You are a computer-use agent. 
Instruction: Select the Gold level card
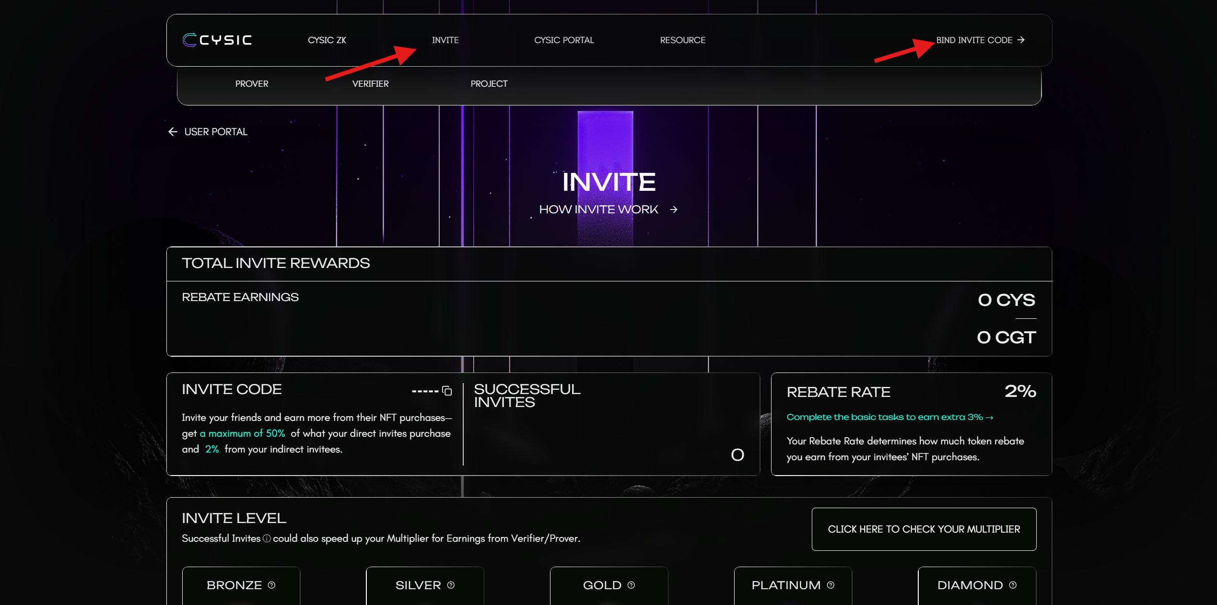[x=609, y=585]
